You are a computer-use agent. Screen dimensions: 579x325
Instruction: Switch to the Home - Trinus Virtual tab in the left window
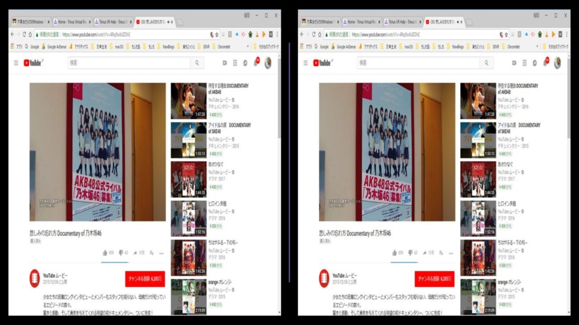tap(72, 22)
